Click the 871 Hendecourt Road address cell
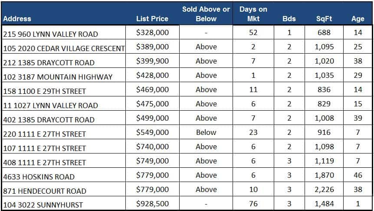 coord(45,191)
